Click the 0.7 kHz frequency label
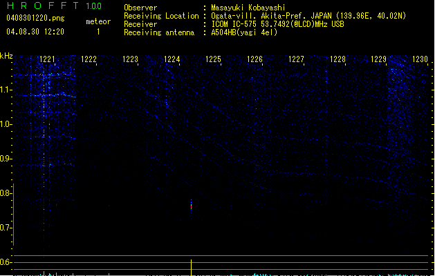 pyautogui.click(x=6, y=228)
